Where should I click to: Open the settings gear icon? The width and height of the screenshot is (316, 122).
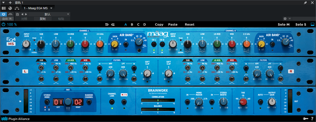click(285, 19)
